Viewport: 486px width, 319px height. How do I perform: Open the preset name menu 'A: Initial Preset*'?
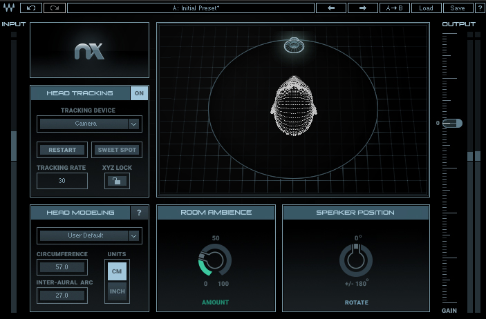pyautogui.click(x=191, y=8)
